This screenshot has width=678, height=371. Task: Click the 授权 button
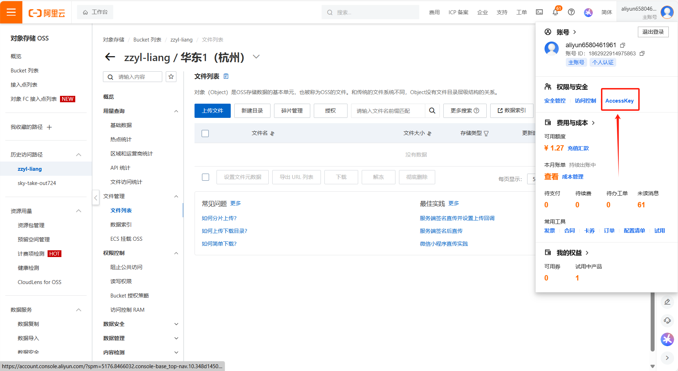tap(330, 111)
